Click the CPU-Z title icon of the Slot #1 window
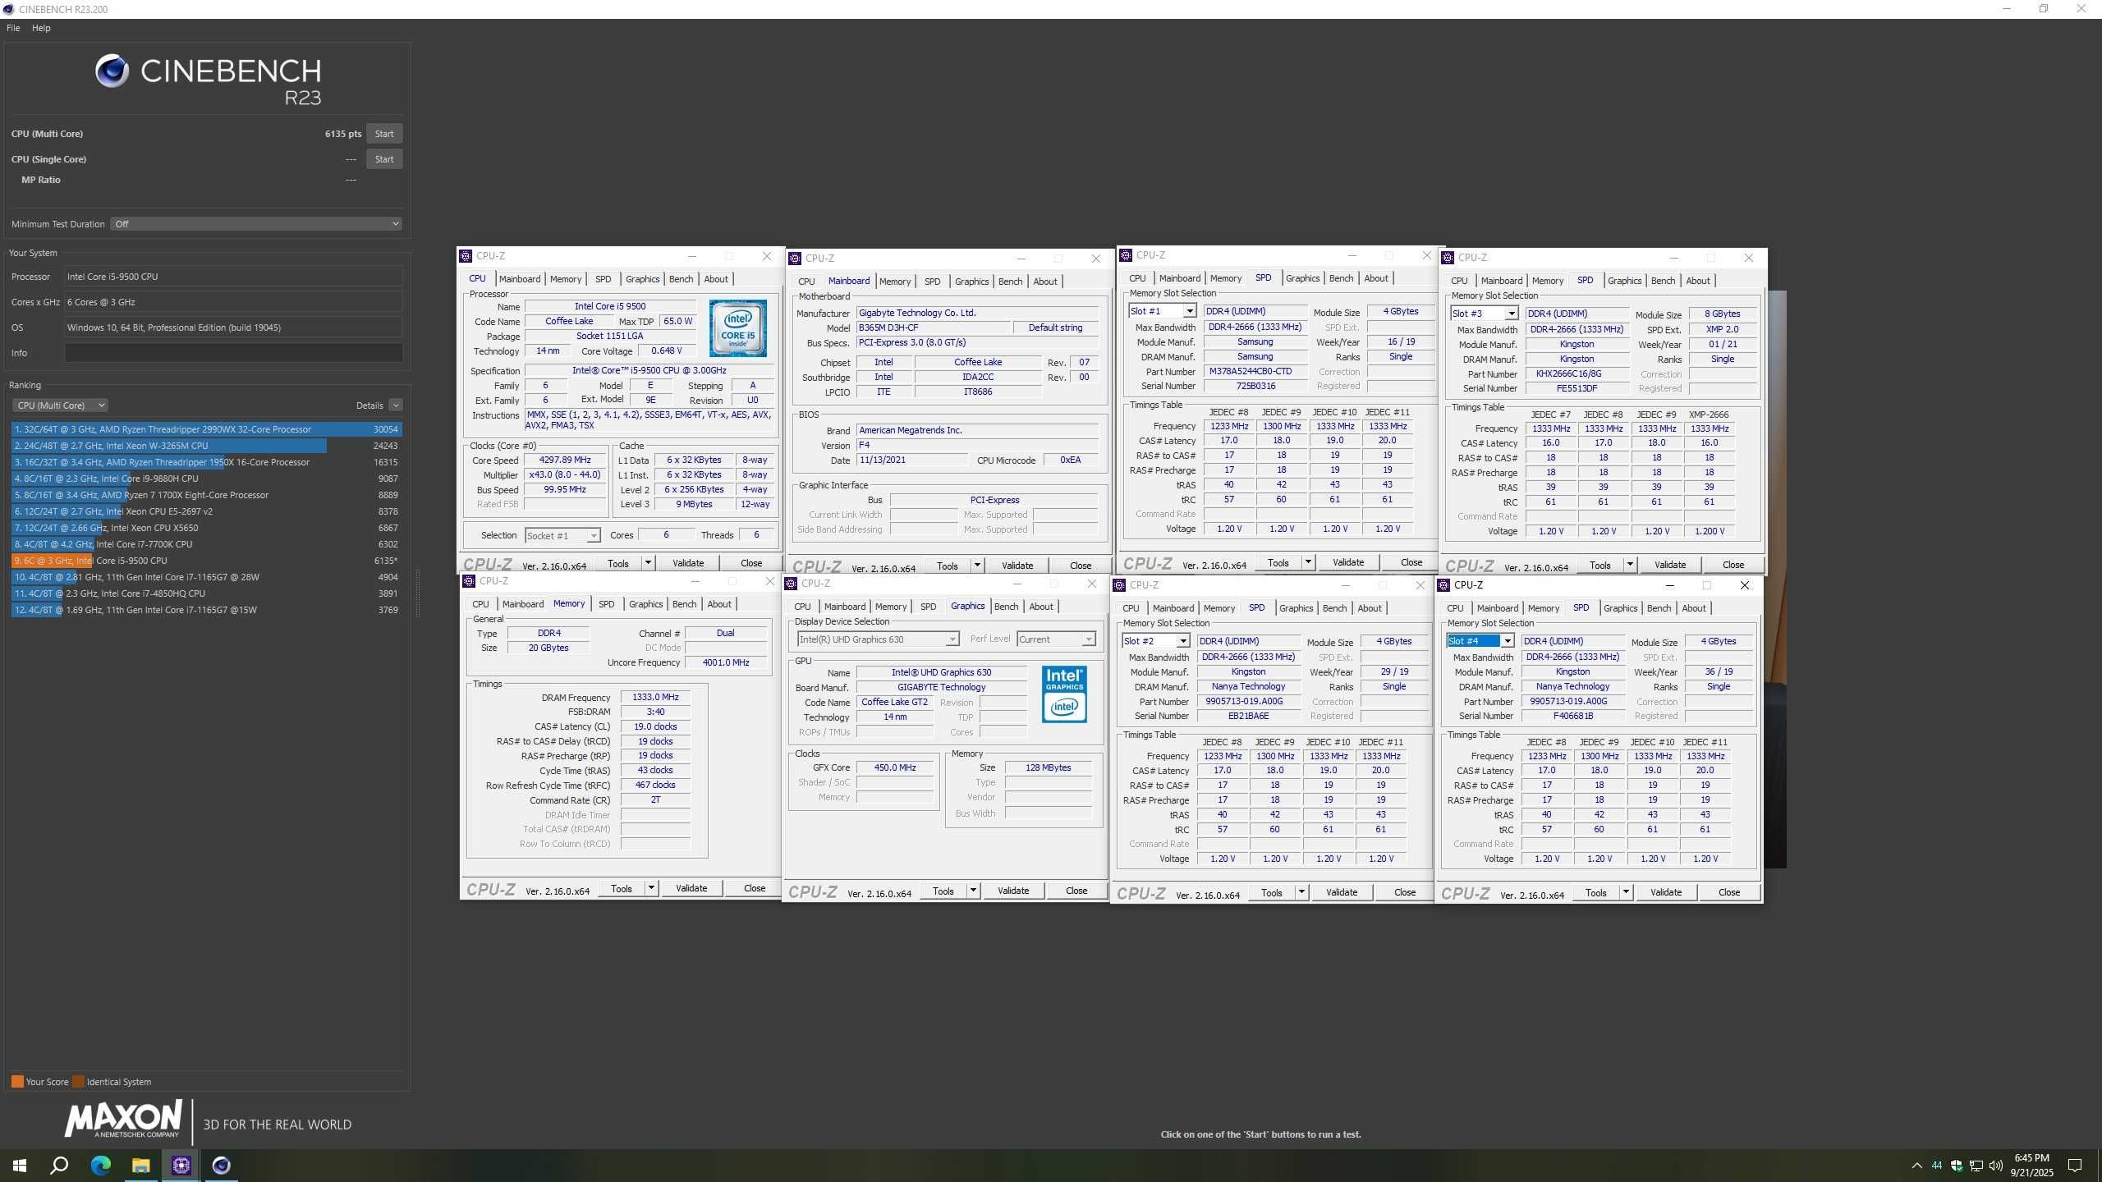This screenshot has height=1182, width=2102. (1127, 255)
